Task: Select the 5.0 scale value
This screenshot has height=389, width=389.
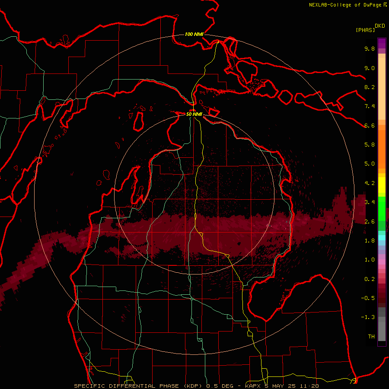Action: [370, 164]
